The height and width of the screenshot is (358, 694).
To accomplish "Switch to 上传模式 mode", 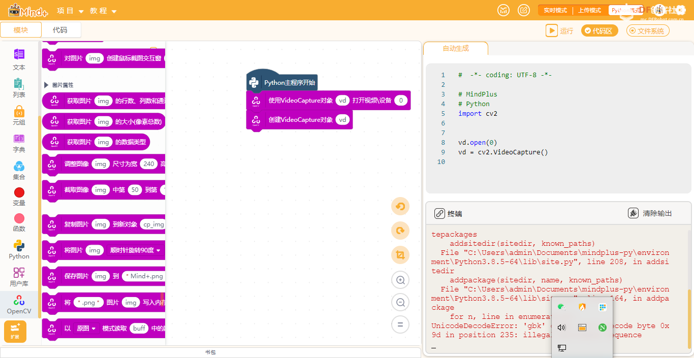I will coord(589,10).
